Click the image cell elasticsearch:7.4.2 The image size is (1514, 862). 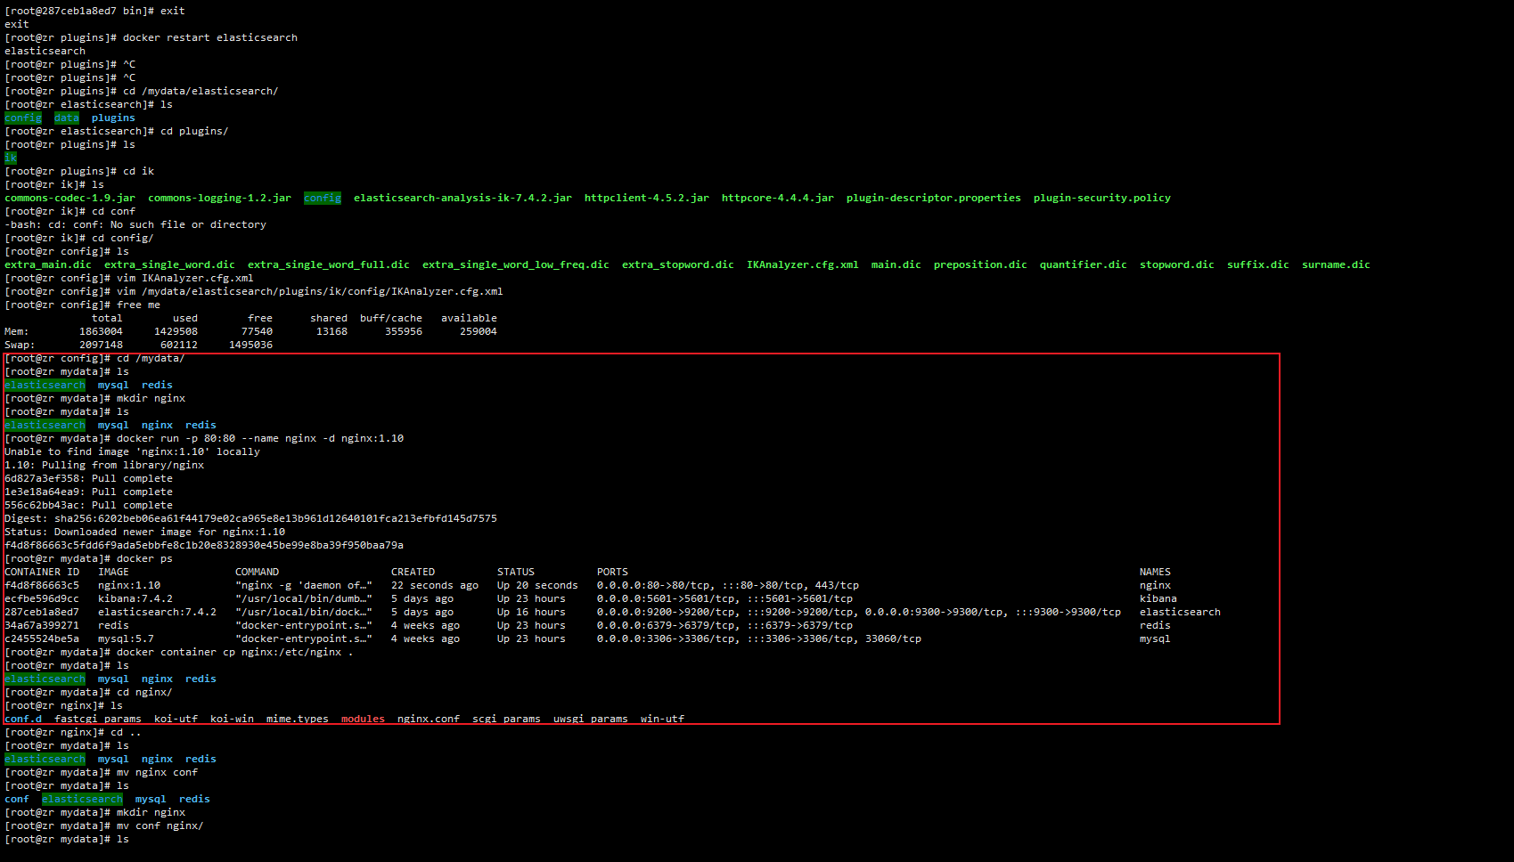click(x=157, y=612)
